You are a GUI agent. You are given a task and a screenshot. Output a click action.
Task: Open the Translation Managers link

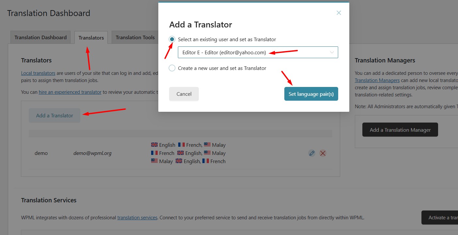(x=377, y=80)
